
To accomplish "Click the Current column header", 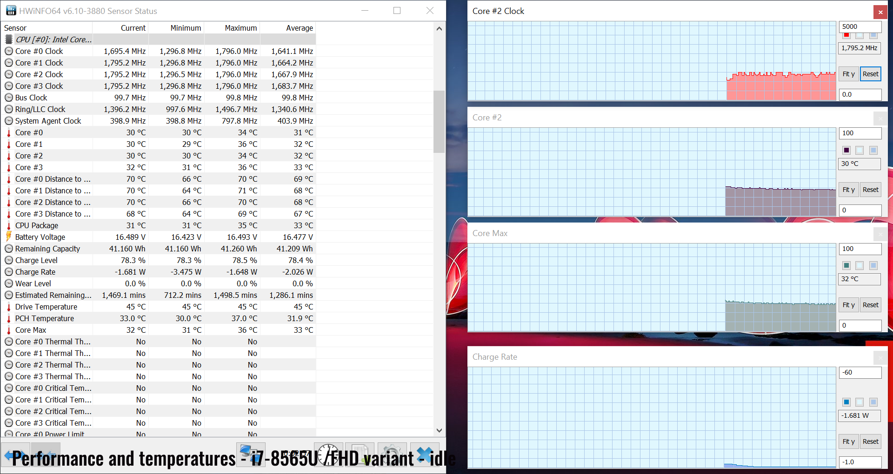I will pyautogui.click(x=120, y=28).
